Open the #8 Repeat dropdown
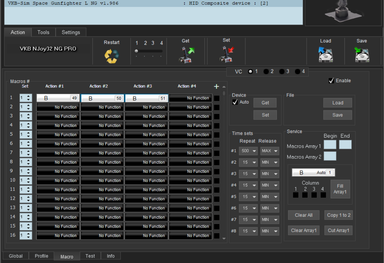384x263 pixels. click(x=248, y=231)
